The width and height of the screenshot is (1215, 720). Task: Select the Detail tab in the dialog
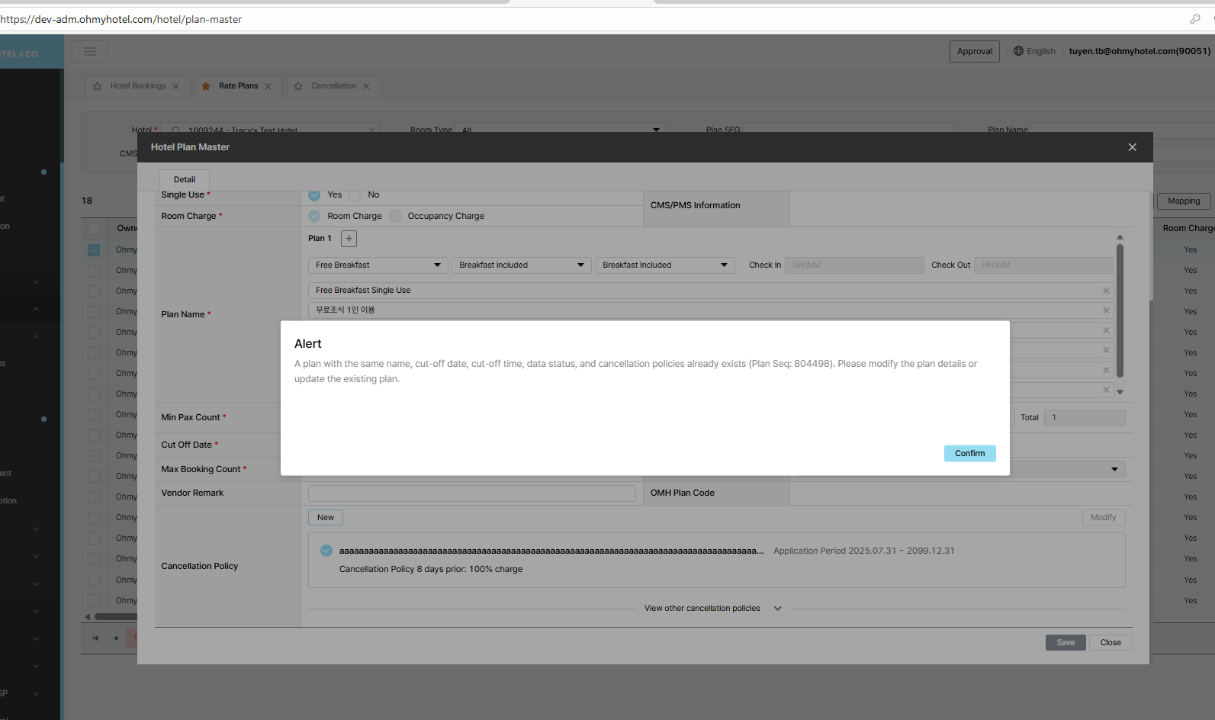[x=185, y=180]
